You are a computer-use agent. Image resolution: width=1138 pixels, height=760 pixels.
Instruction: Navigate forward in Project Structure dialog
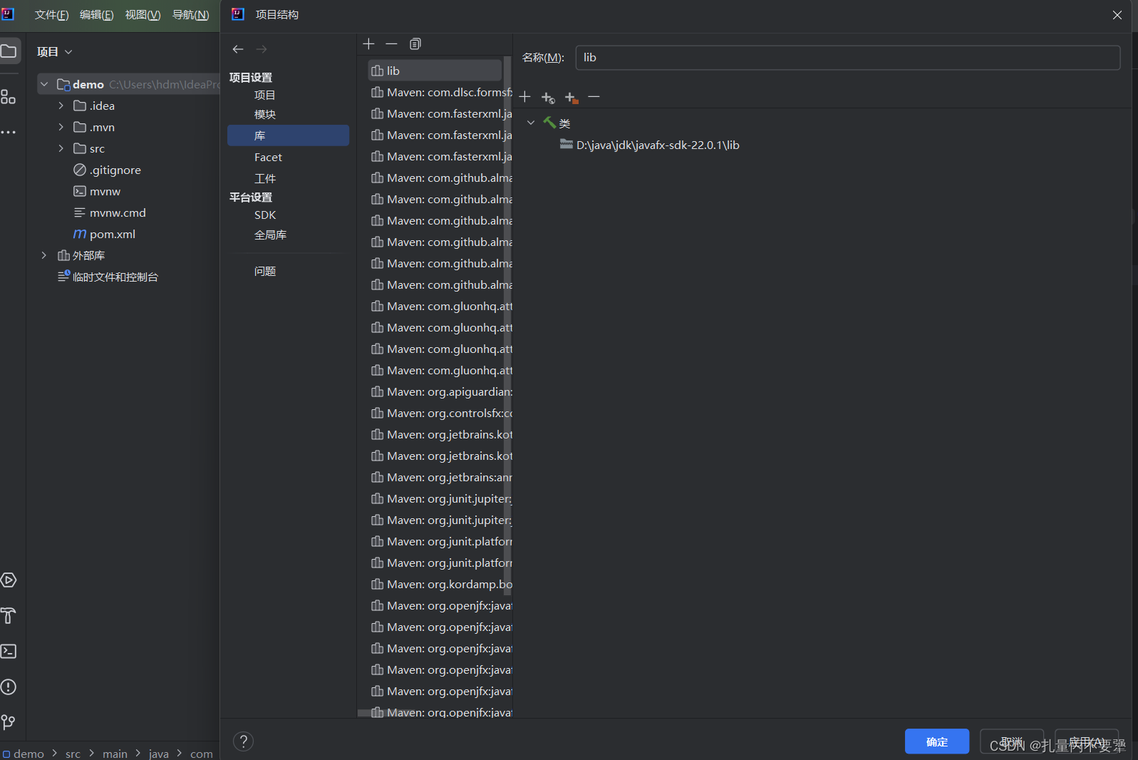(x=262, y=49)
